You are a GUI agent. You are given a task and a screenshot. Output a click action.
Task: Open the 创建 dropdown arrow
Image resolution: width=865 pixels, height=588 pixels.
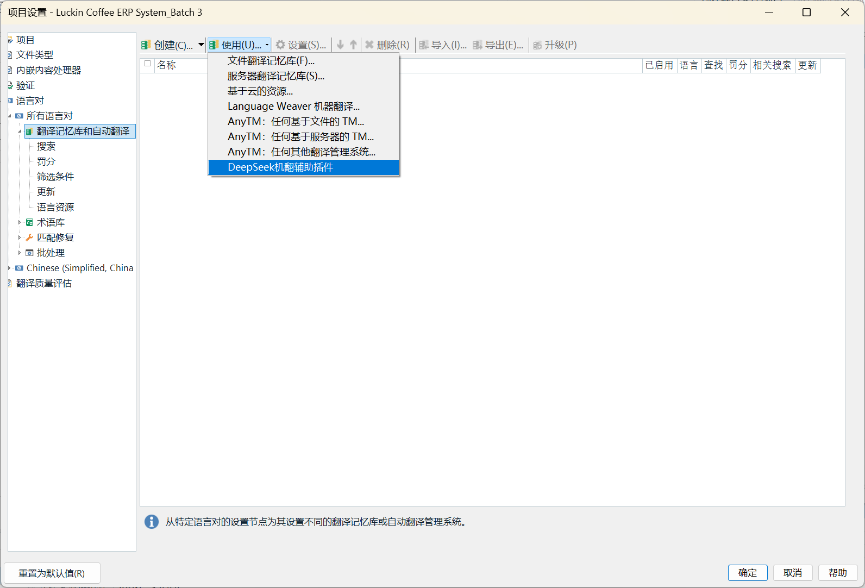click(x=201, y=45)
